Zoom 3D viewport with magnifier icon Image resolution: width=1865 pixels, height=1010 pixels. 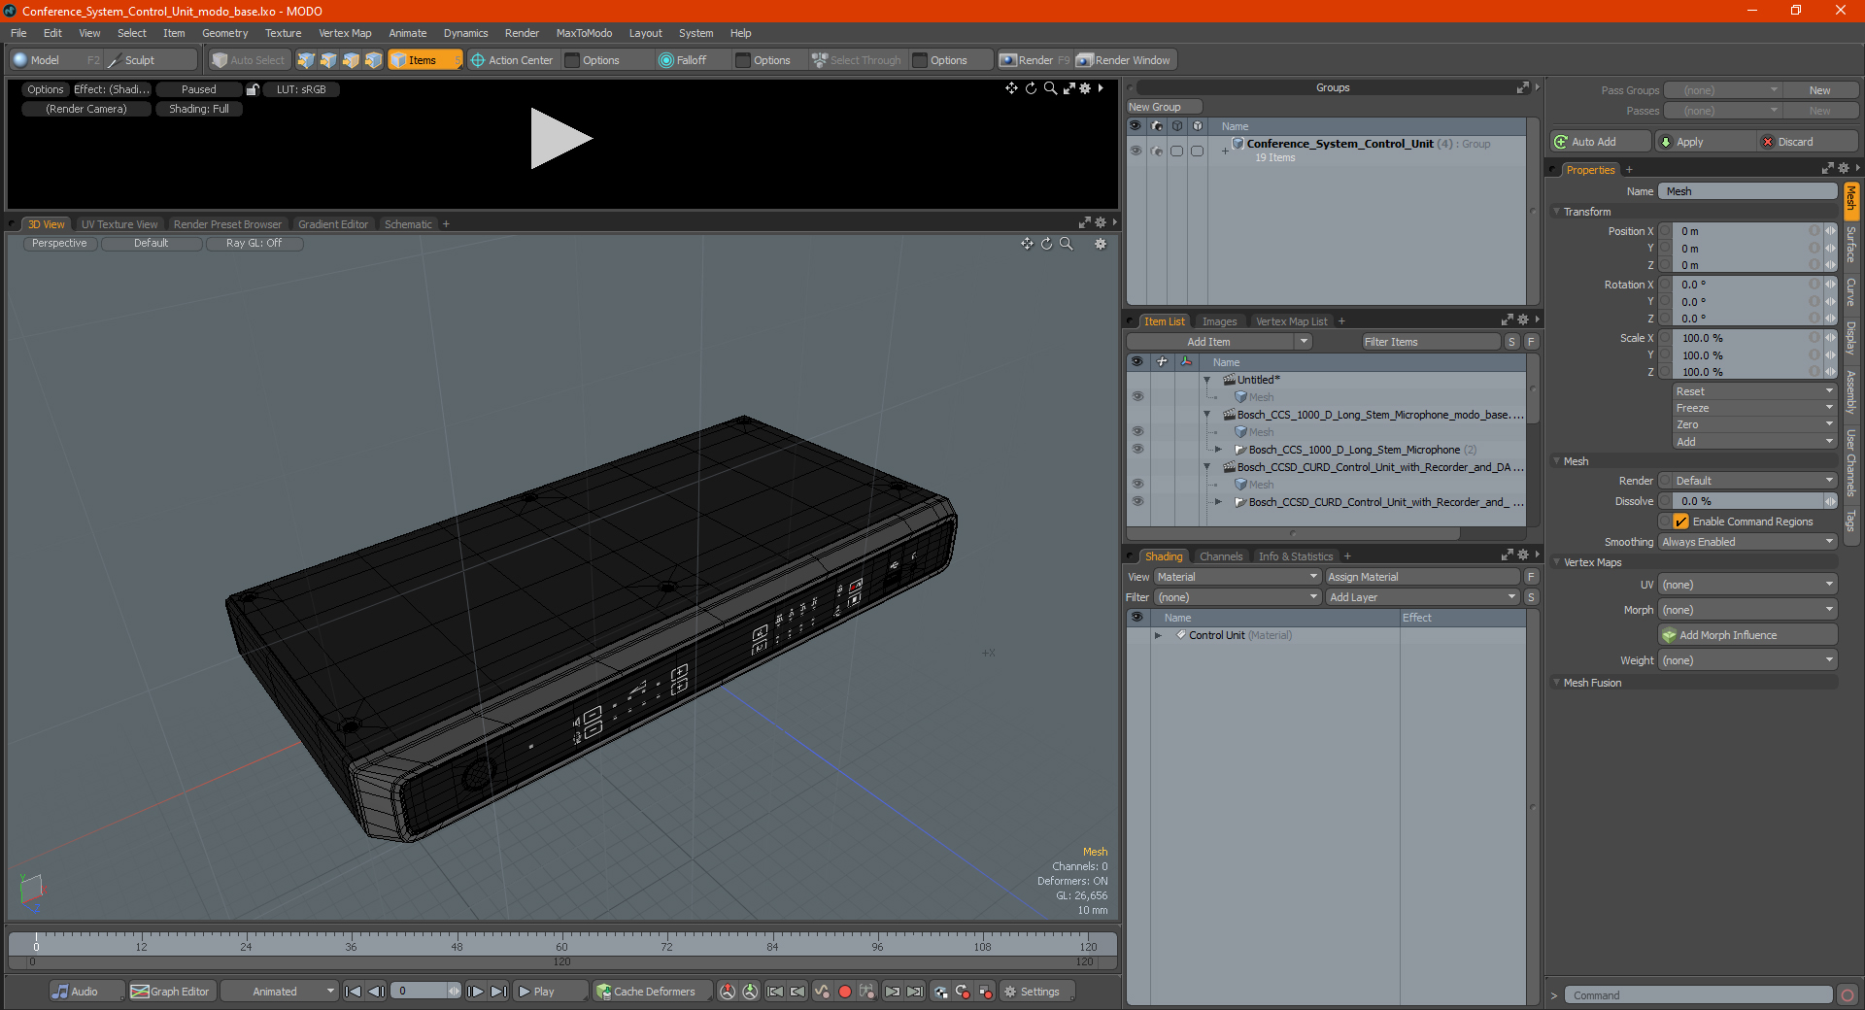[x=1067, y=244]
